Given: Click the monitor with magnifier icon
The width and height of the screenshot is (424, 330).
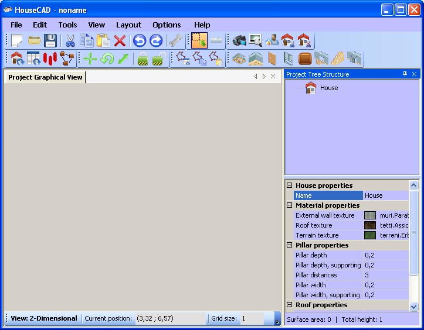Looking at the screenshot, I should pos(256,40).
